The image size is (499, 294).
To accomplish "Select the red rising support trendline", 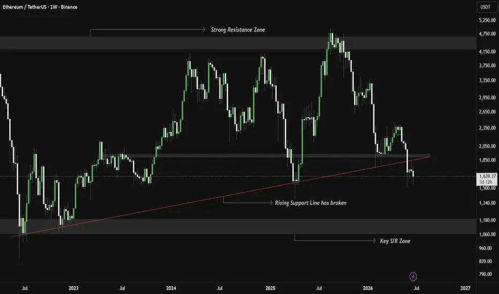I will (221, 197).
